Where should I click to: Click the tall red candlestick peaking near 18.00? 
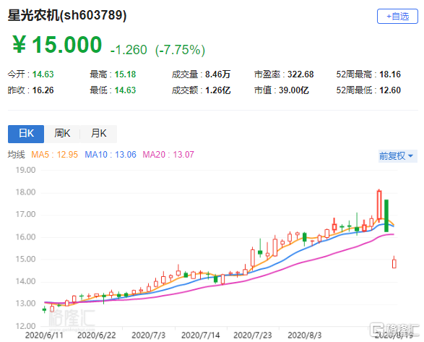click(x=379, y=205)
